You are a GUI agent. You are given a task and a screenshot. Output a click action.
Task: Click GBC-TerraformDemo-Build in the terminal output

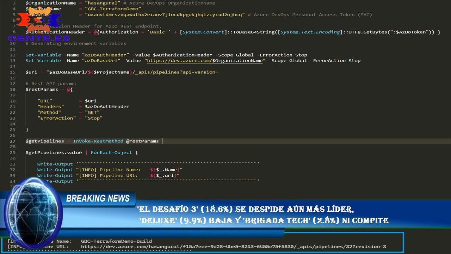[x=116, y=241]
